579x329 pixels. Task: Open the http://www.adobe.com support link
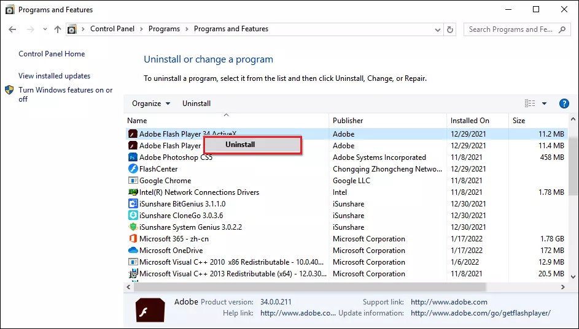click(x=449, y=302)
